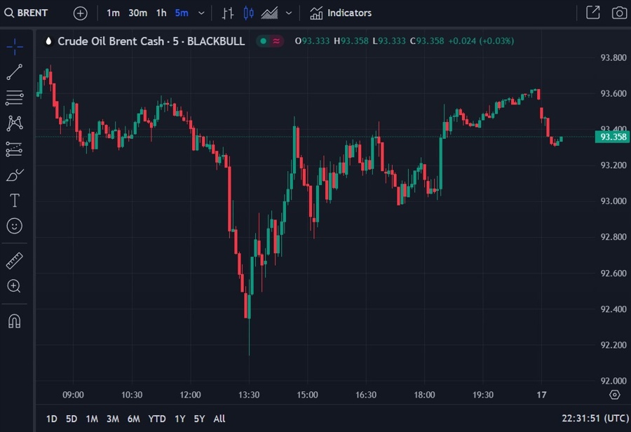631x432 pixels.
Task: Add a symbol to compare with plus
Action: 81,13
